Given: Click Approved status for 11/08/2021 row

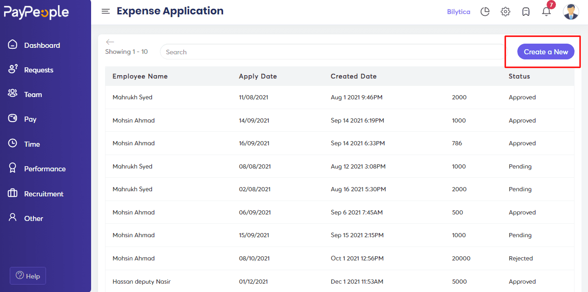Looking at the screenshot, I should point(522,97).
